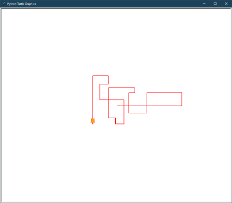
Task: Click the rightmost top corner of the red path
Action: click(x=182, y=93)
